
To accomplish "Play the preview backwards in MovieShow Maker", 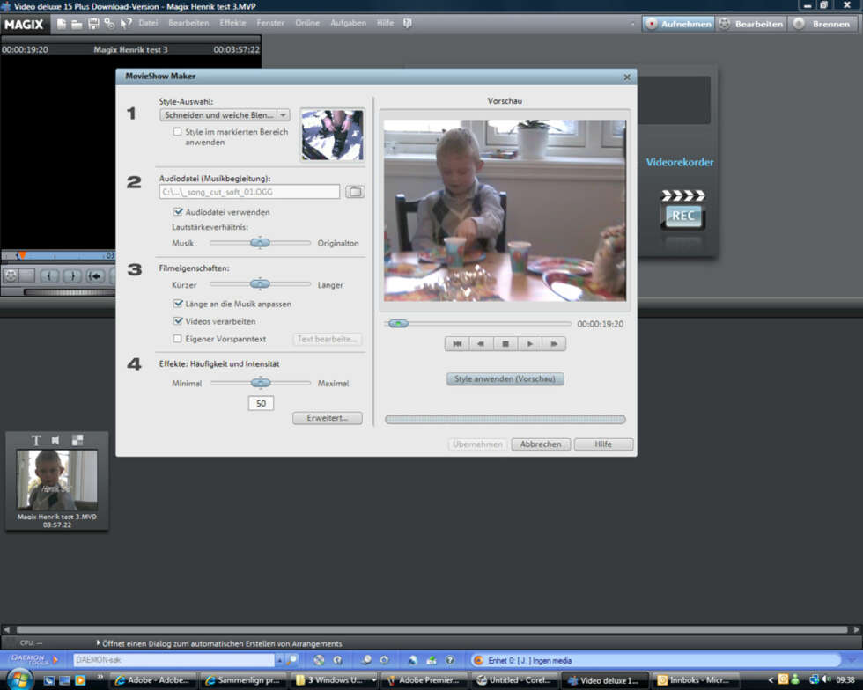I will click(481, 344).
